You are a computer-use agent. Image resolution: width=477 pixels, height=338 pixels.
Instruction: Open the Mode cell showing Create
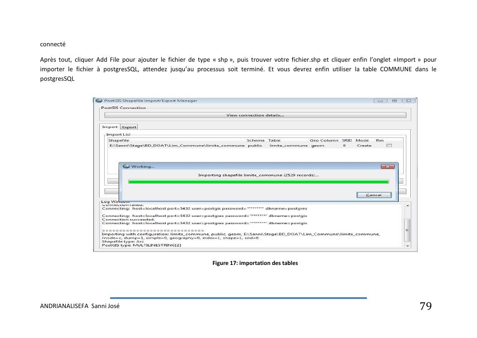364,146
